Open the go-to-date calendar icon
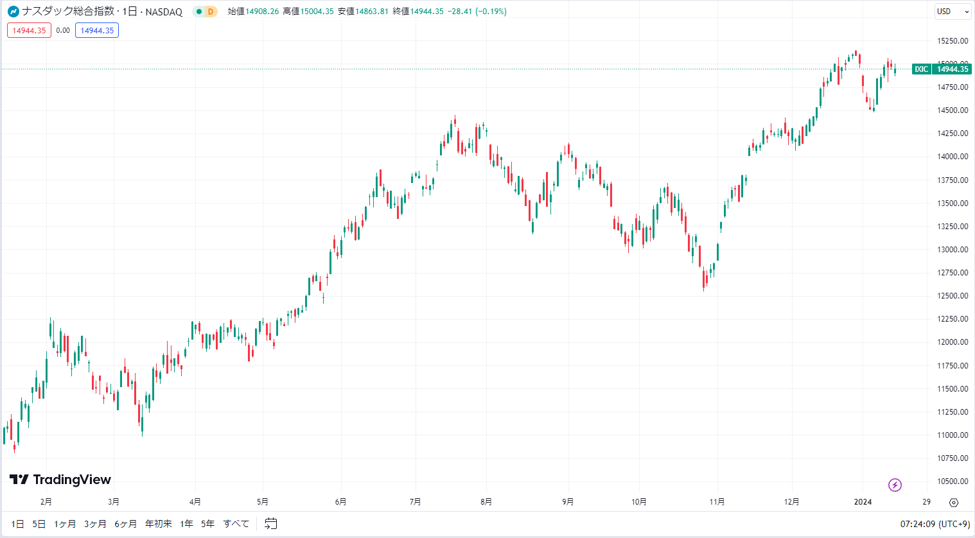975x538 pixels. click(x=271, y=524)
